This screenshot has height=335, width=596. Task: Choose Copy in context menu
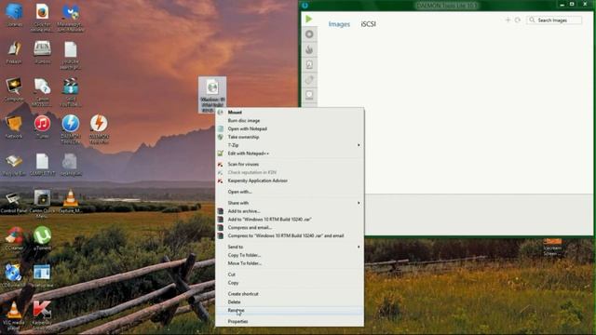point(290,283)
